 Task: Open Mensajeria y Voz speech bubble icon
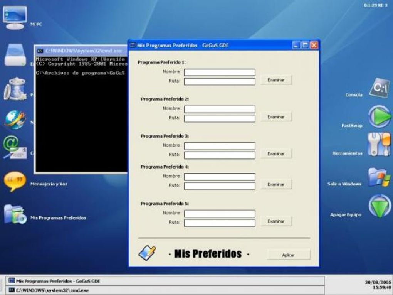(x=15, y=181)
